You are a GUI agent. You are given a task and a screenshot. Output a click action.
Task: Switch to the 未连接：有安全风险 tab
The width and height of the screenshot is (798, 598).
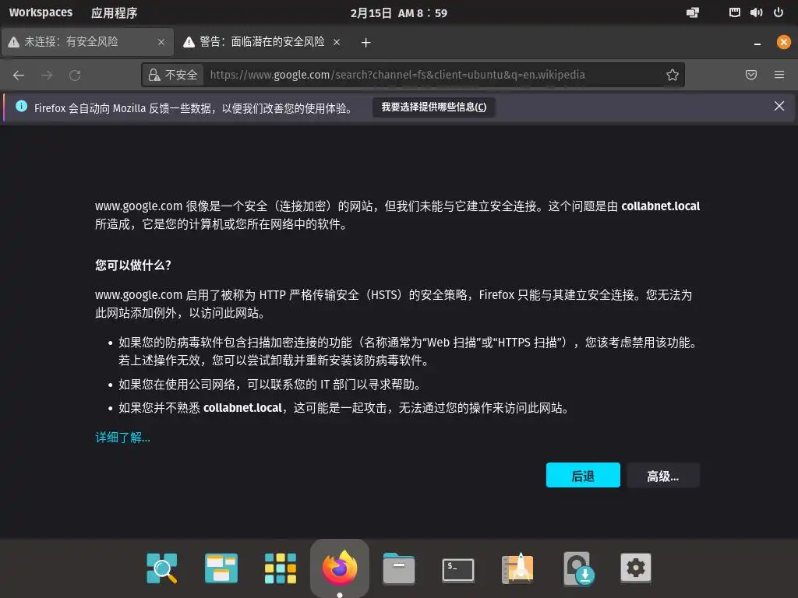click(87, 42)
